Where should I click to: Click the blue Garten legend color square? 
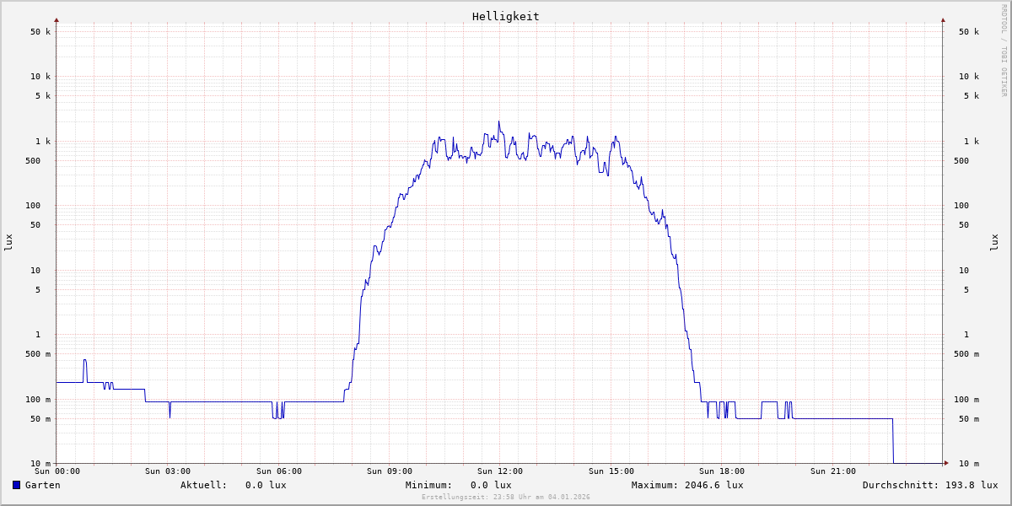[16, 485]
